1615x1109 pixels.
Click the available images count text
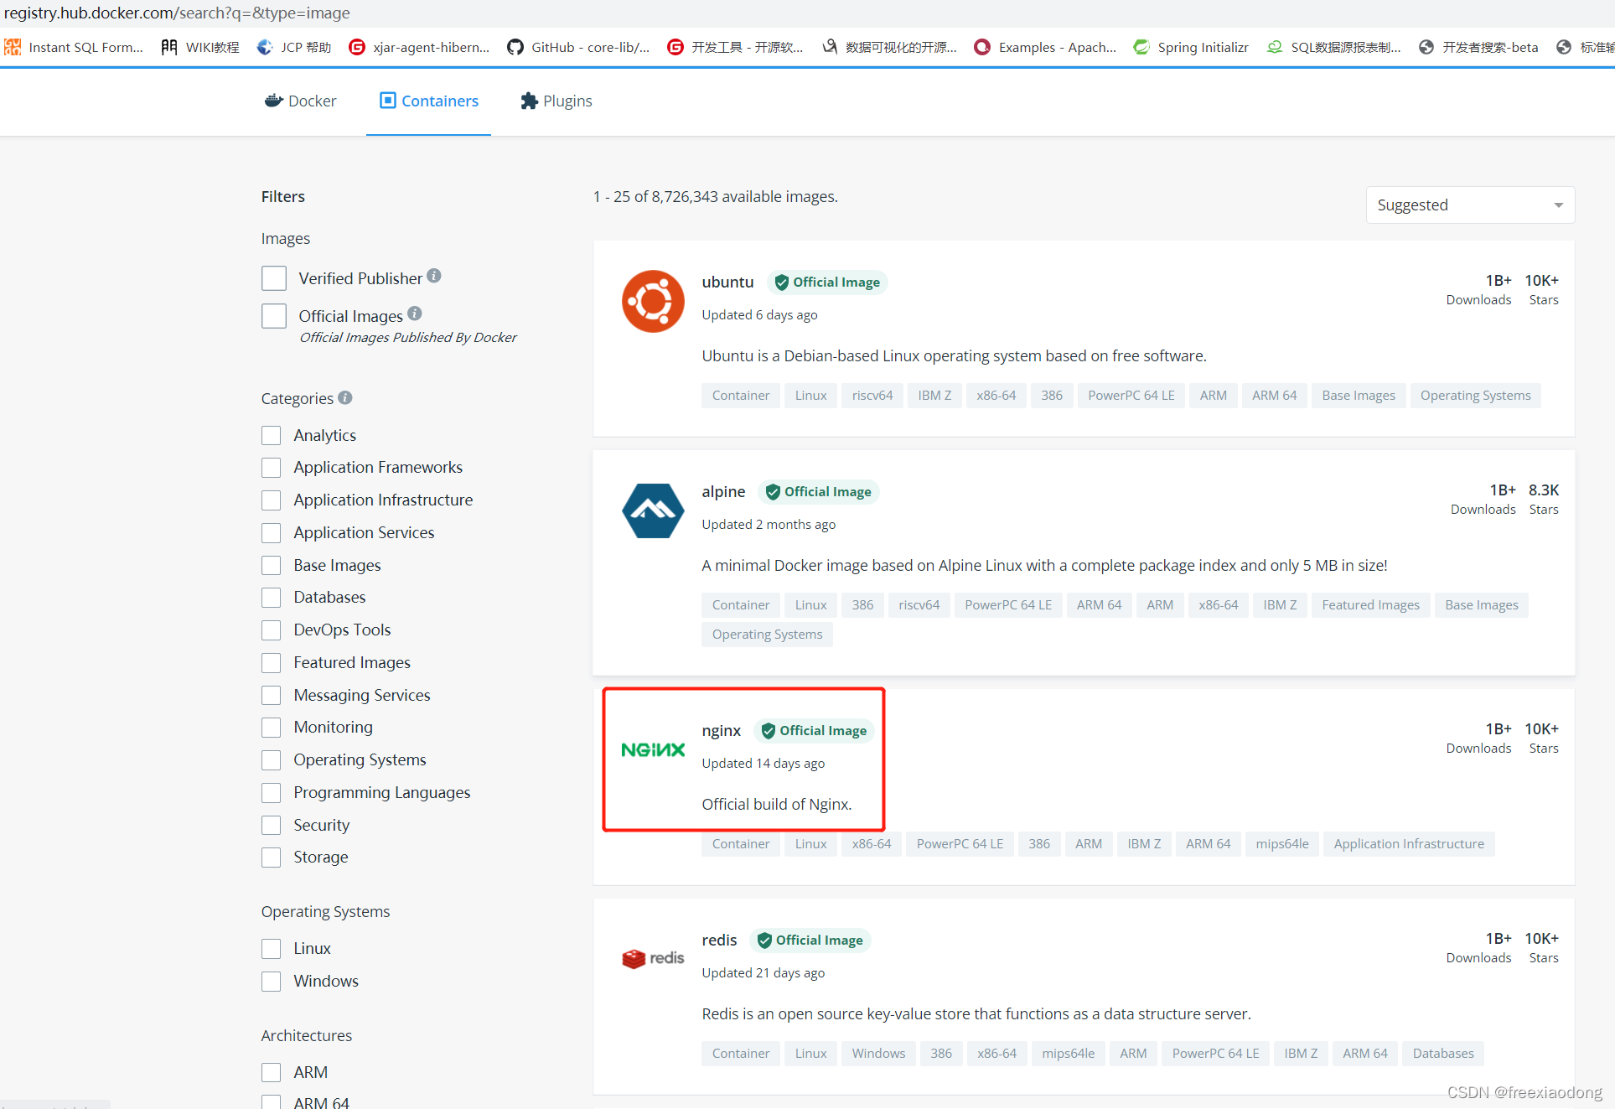(716, 196)
